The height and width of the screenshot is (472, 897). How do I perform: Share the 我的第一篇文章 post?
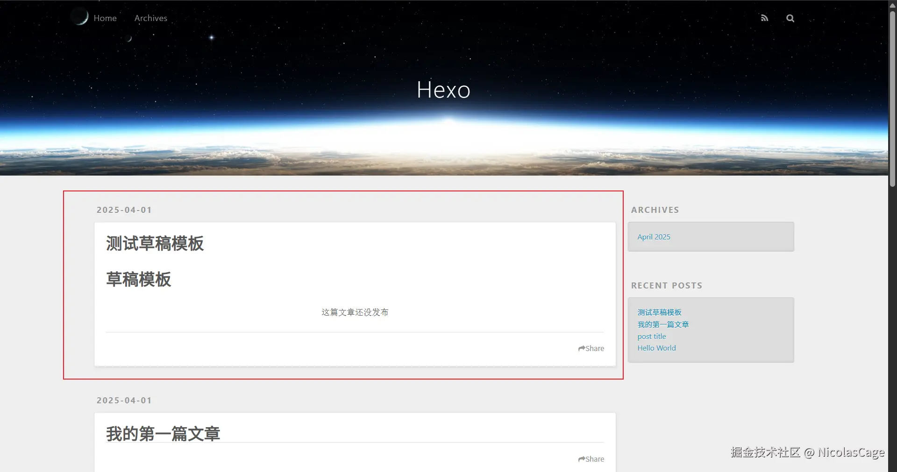pyautogui.click(x=591, y=459)
